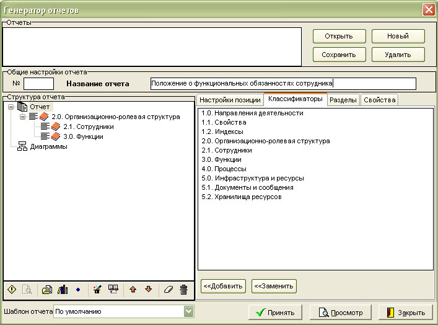
Task: Select classifier 1.0. Направления деятельности
Action: click(252, 113)
